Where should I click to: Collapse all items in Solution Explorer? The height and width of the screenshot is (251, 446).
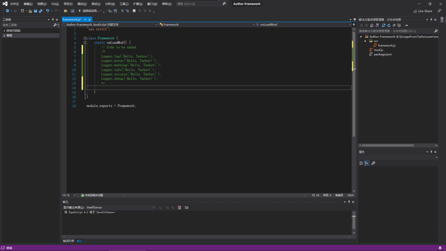[x=394, y=25]
